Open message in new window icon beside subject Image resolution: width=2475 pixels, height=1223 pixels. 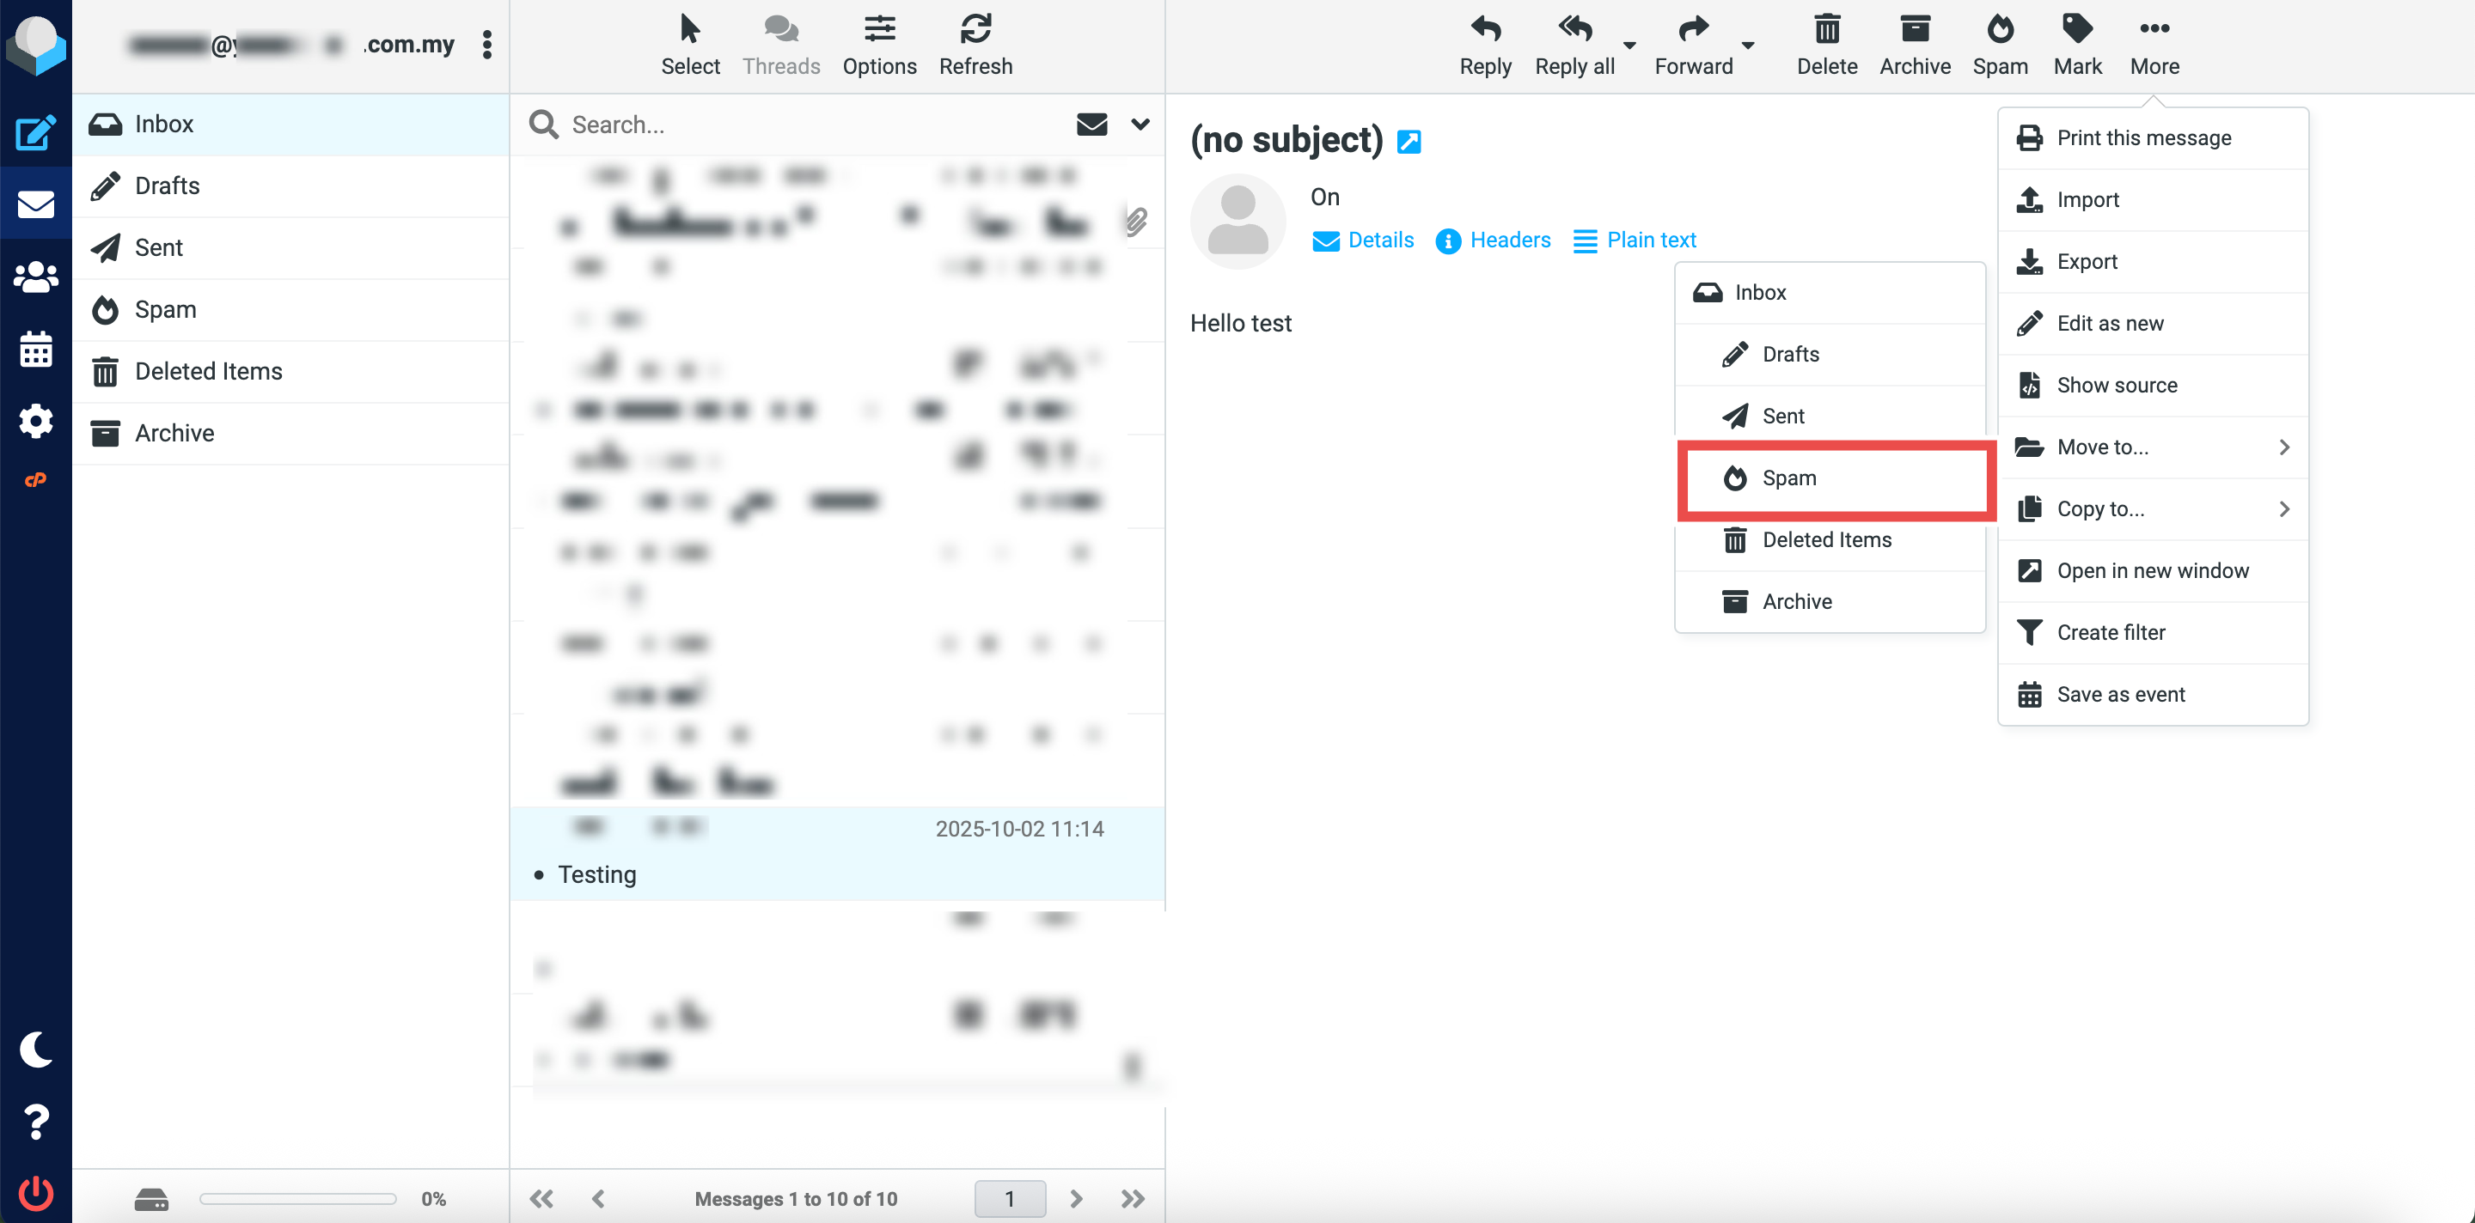[x=1408, y=142]
